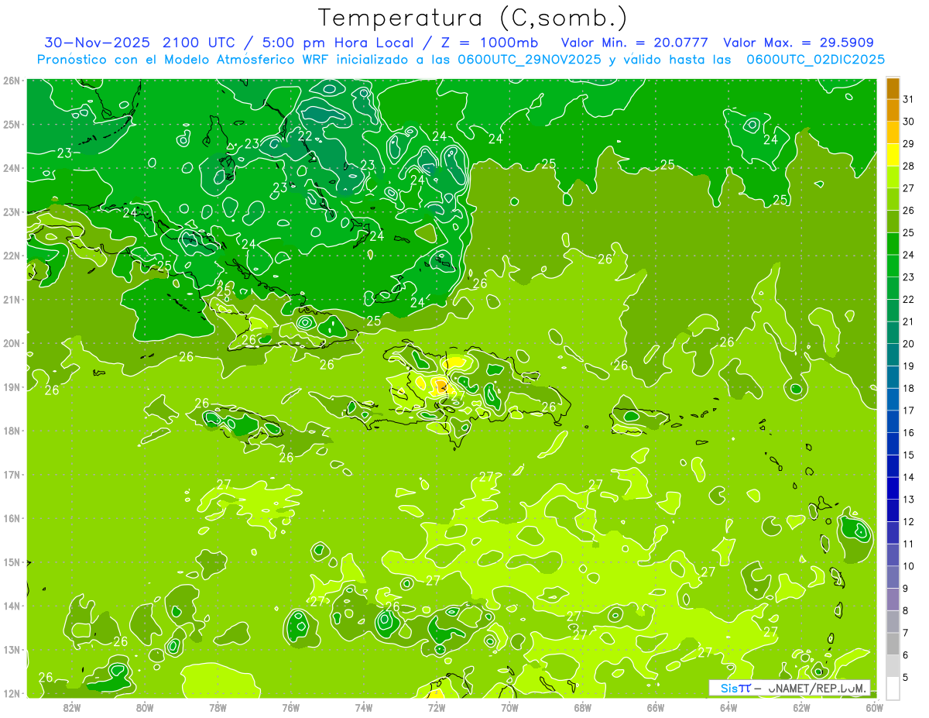Click the 74W longitude axis label

tap(364, 706)
